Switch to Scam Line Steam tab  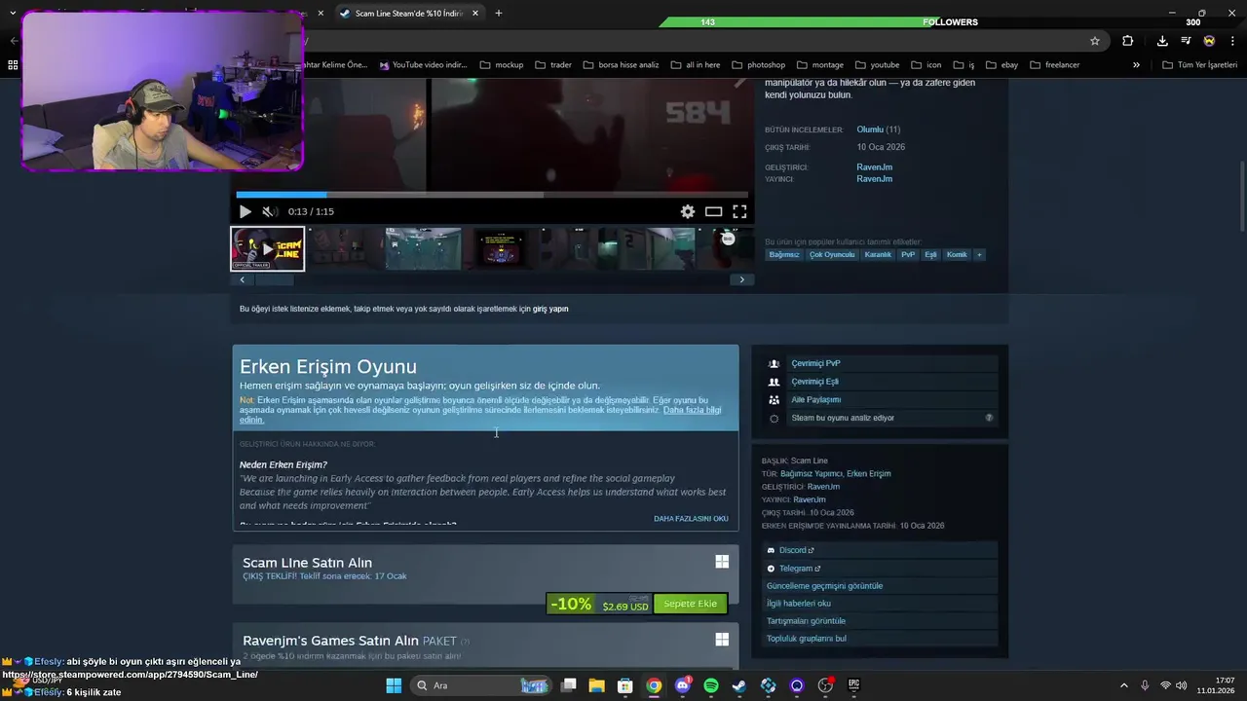(x=409, y=14)
